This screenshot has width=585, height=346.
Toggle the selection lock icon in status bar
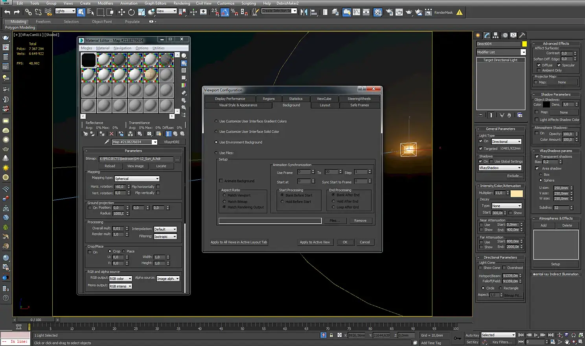point(331,335)
